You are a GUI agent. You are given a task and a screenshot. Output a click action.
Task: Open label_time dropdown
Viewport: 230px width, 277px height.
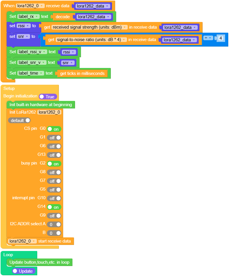point(31,73)
